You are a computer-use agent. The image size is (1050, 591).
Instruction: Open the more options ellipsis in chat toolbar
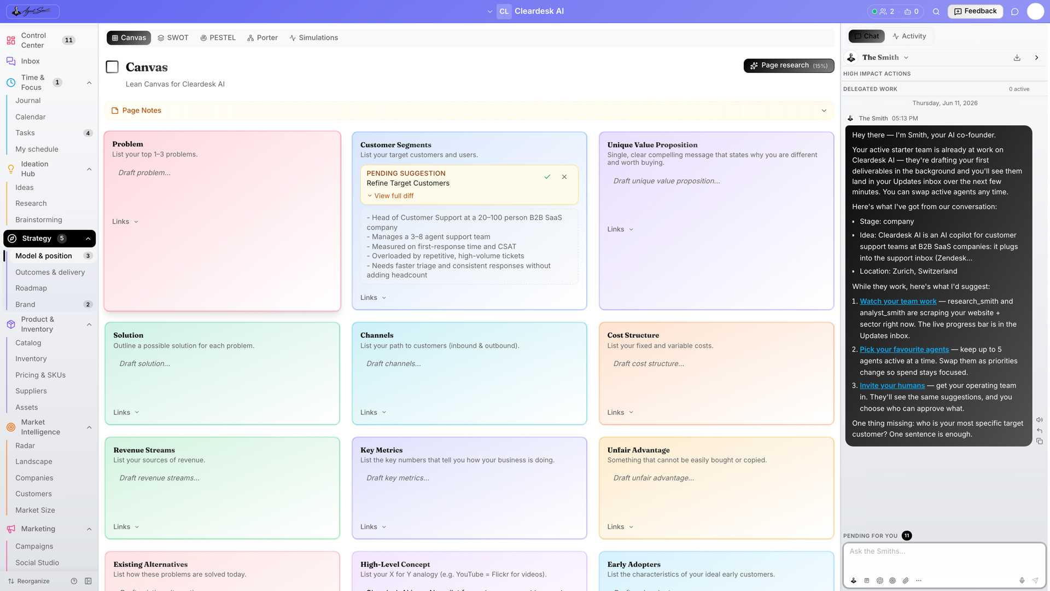[919, 581]
